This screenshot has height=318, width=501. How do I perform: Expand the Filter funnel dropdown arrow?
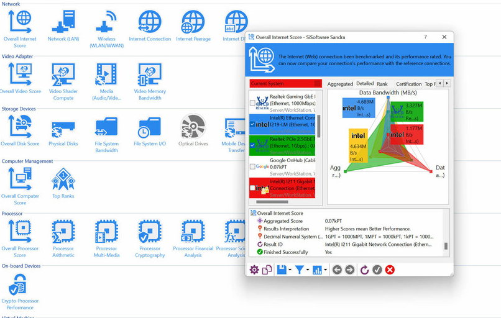(x=308, y=270)
